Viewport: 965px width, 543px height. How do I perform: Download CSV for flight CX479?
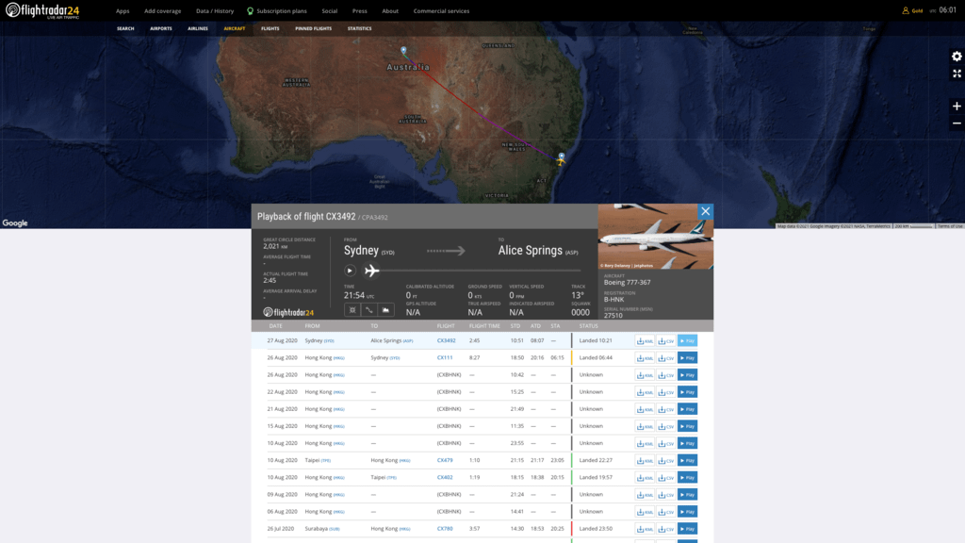[x=665, y=460]
